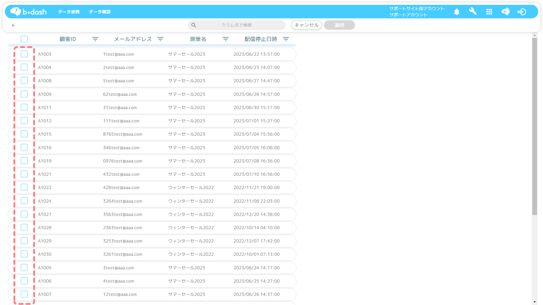Open the chat support bubble icon
The width and height of the screenshot is (543, 305).
pos(505,12)
